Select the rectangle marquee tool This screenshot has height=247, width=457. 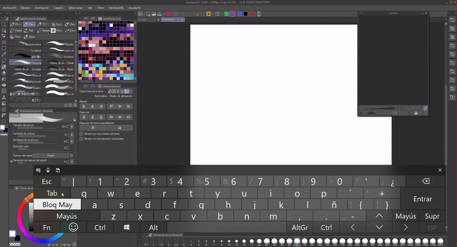(4, 49)
